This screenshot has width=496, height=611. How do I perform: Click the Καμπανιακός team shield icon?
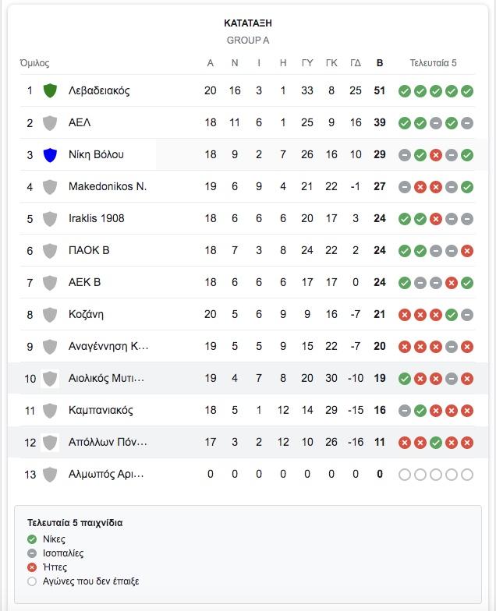click(50, 410)
